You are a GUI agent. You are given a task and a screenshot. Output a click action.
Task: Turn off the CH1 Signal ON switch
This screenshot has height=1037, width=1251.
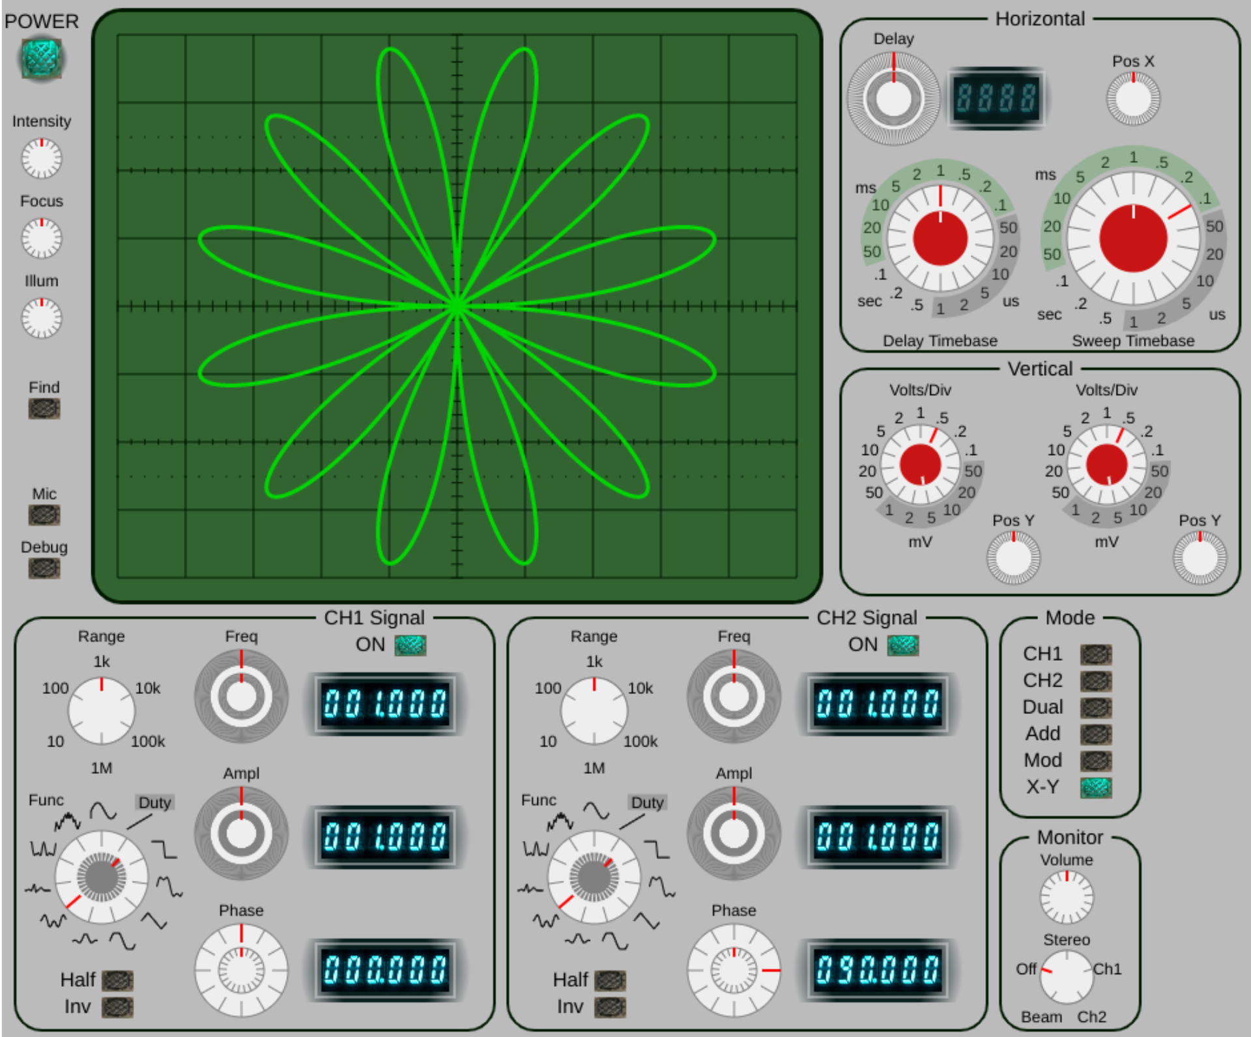click(x=410, y=645)
